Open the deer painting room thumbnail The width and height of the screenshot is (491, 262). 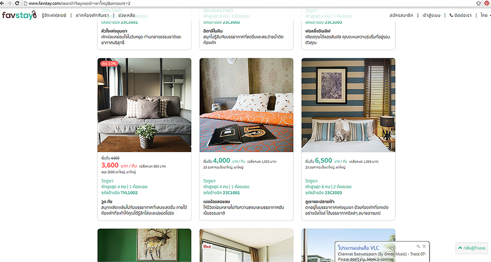coord(144,245)
